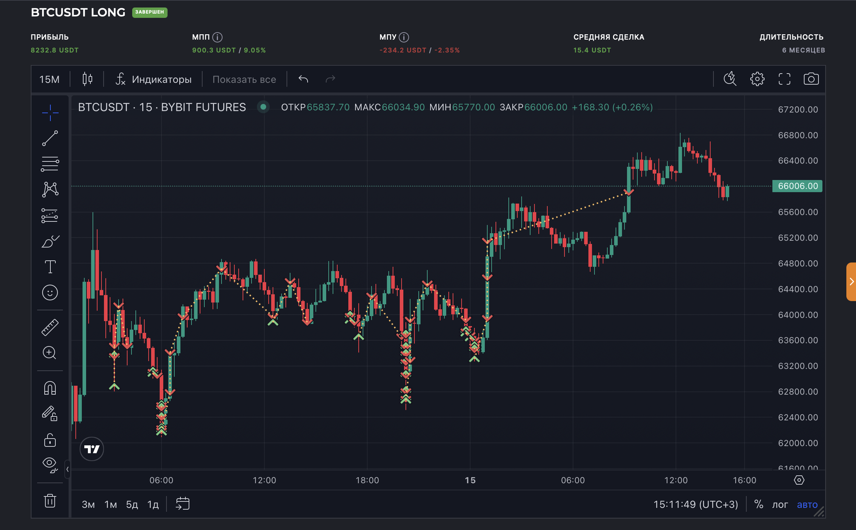This screenshot has width=856, height=530.
Task: Toggle magnet mode for drawings
Action: 50,388
